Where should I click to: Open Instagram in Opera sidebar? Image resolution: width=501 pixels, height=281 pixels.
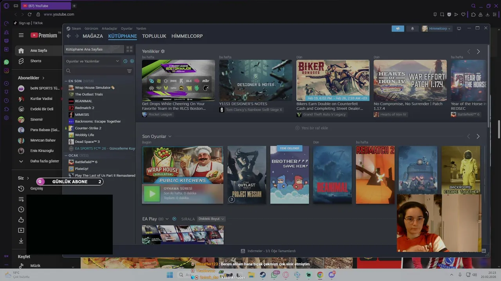[6, 71]
